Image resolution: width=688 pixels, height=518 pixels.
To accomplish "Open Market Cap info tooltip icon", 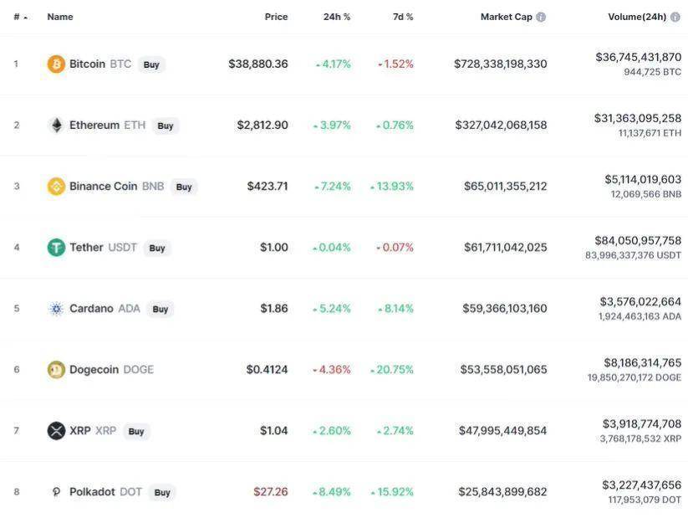I will 541,17.
